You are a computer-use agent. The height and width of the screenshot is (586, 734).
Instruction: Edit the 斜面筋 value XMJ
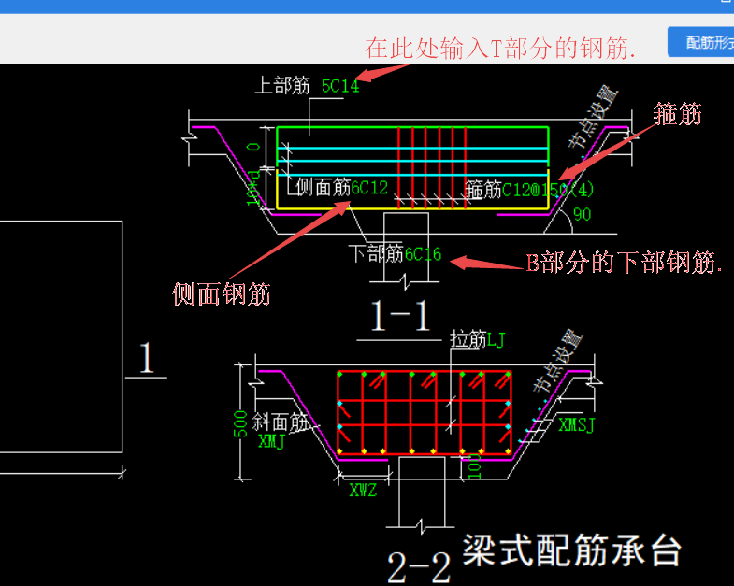271,441
